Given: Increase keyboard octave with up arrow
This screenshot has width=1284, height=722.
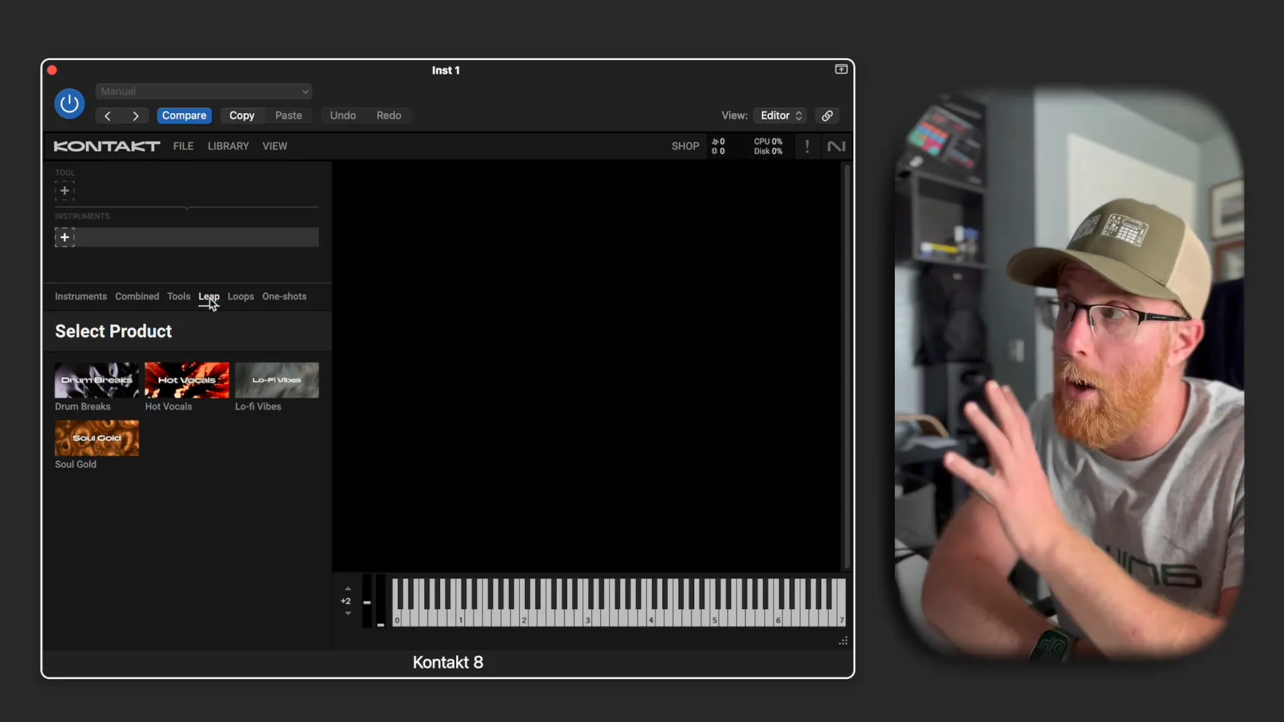Looking at the screenshot, I should coord(348,589).
